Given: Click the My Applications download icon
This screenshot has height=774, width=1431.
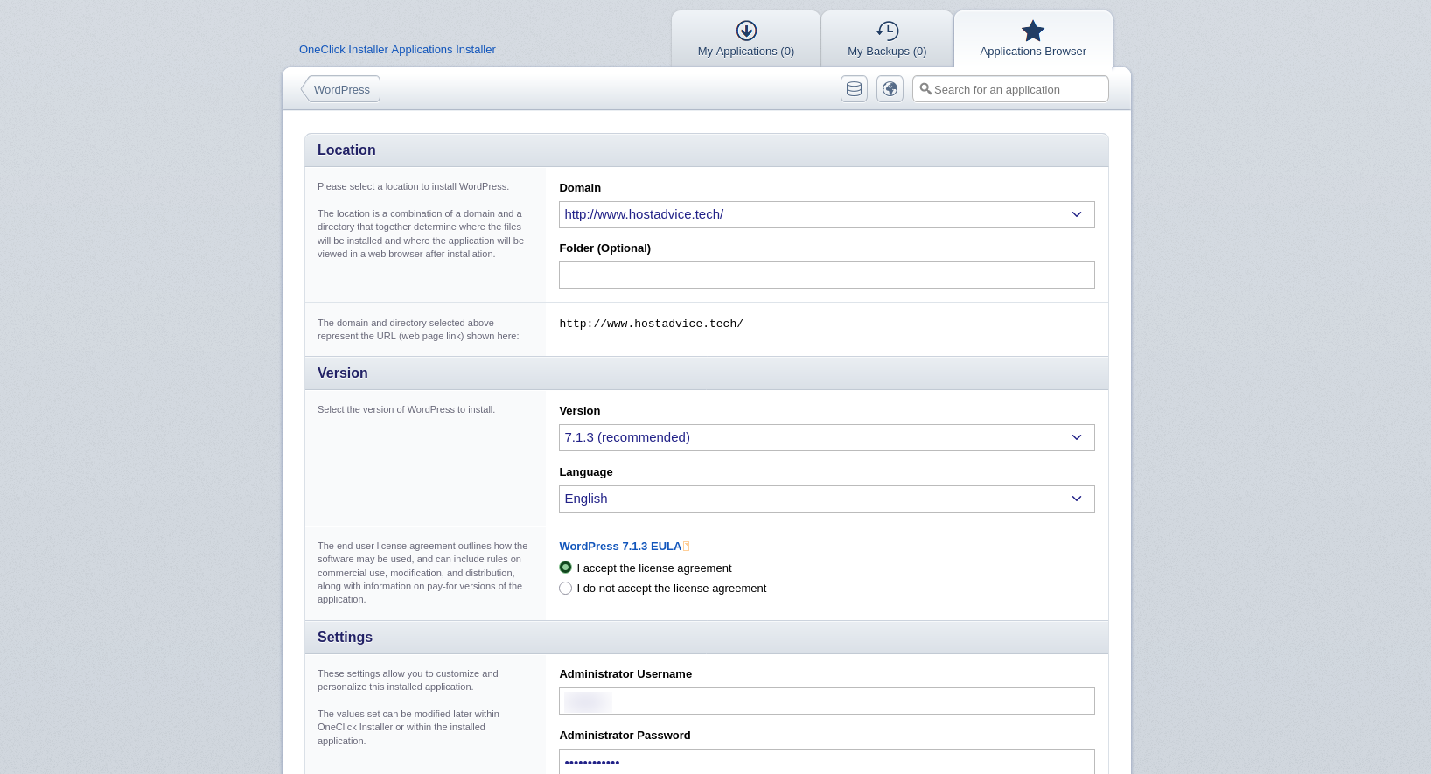Looking at the screenshot, I should coord(746,31).
